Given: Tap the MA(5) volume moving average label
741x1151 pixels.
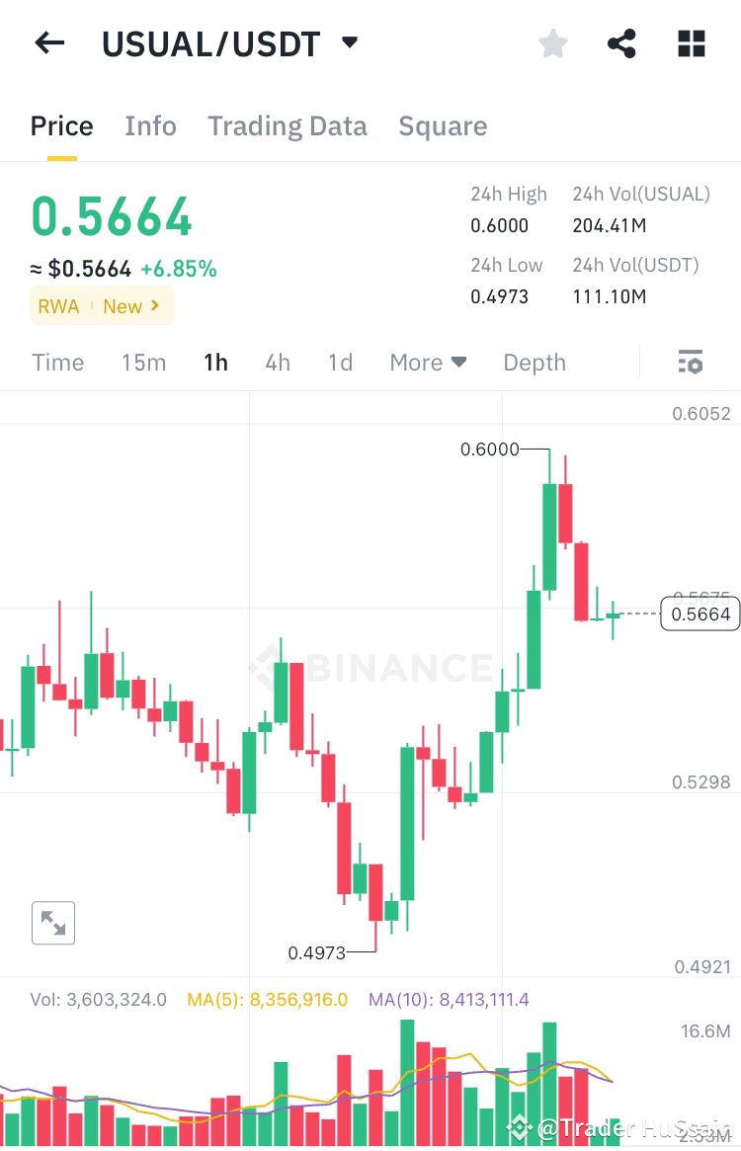Looking at the screenshot, I should (267, 999).
